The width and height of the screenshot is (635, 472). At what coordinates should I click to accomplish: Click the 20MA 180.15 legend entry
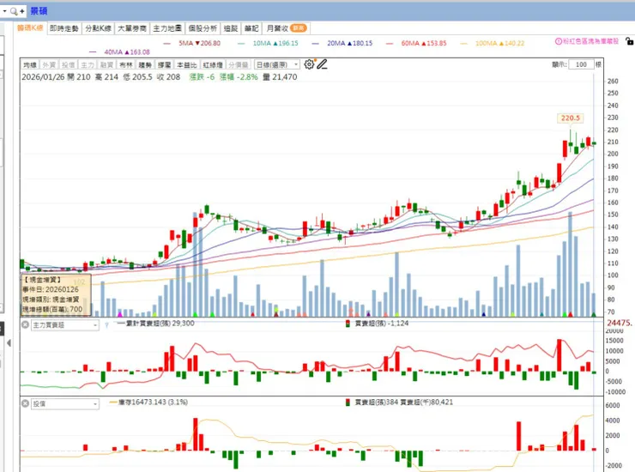click(x=342, y=43)
